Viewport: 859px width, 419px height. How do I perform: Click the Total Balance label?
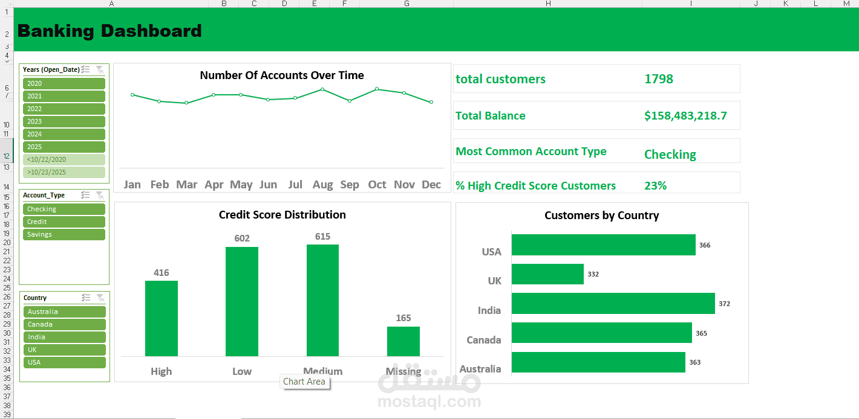pyautogui.click(x=491, y=116)
